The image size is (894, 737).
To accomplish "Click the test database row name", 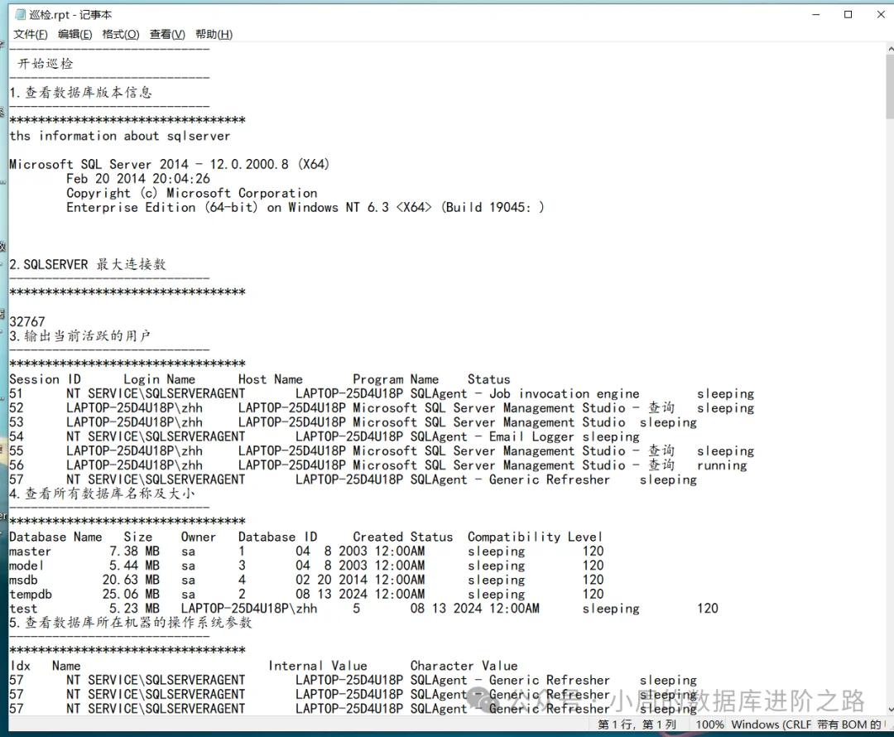I will pos(23,609).
